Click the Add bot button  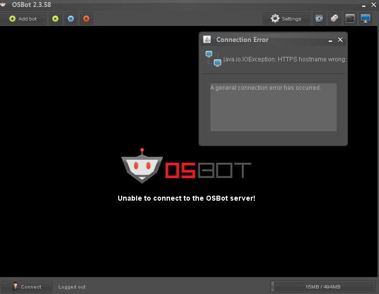click(x=23, y=18)
